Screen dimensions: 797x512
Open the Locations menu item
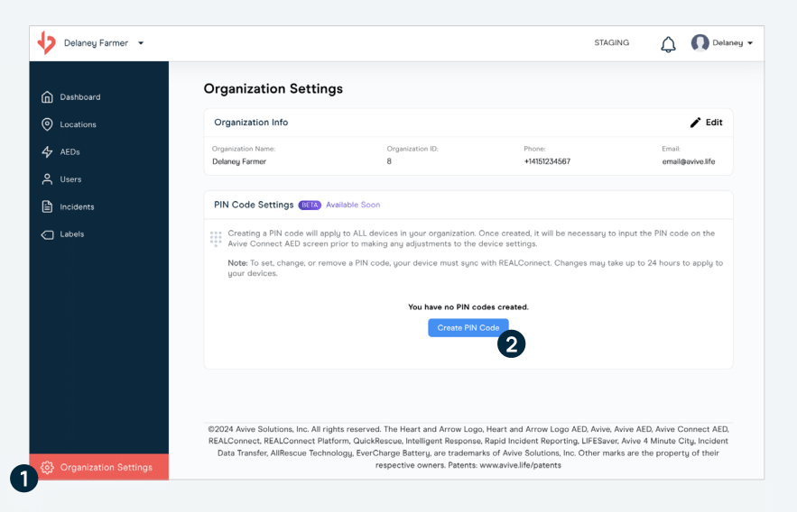78,124
